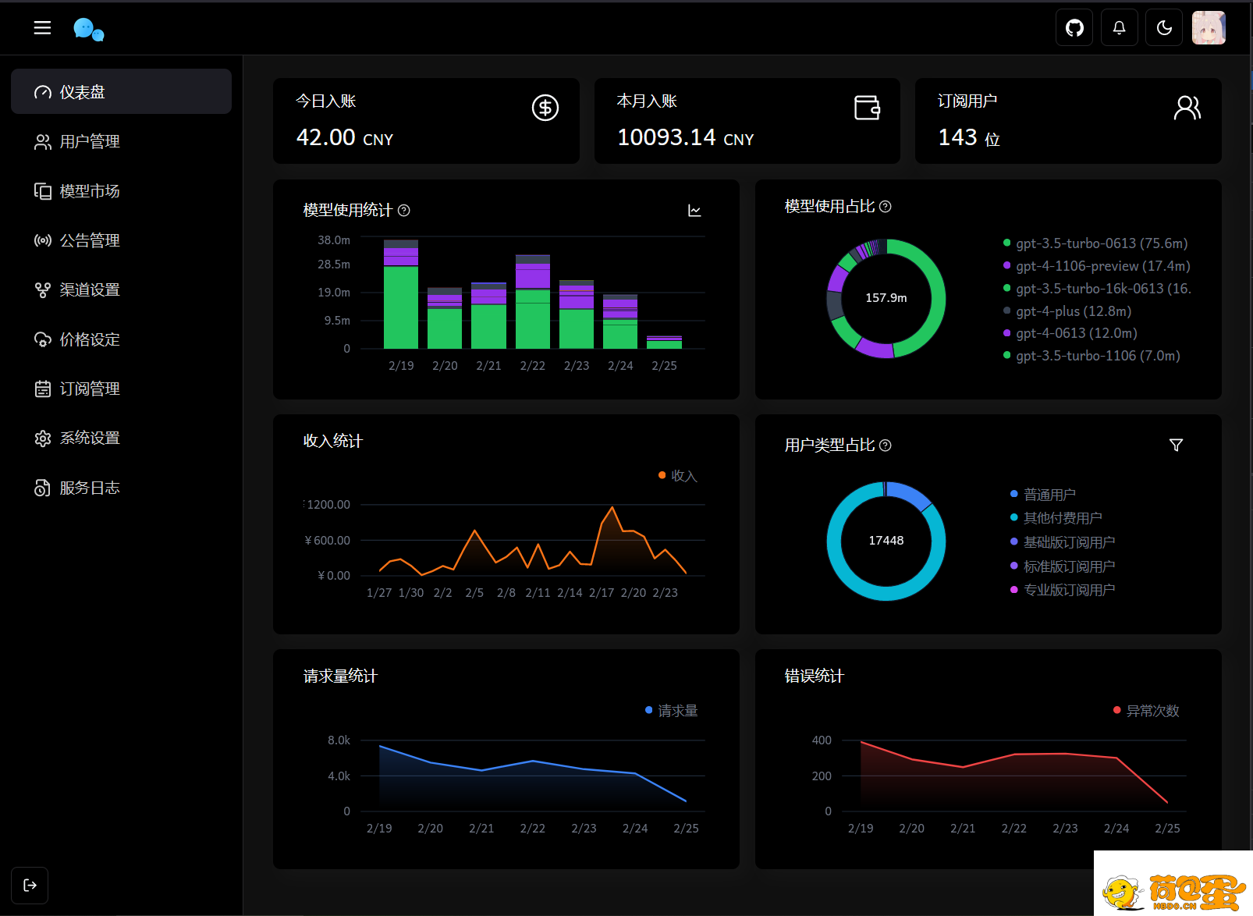The width and height of the screenshot is (1253, 916).
Task: Open 公告管理 in sidebar
Action: 121,240
